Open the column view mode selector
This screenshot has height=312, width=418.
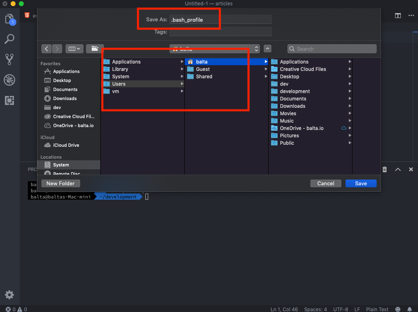[x=75, y=49]
